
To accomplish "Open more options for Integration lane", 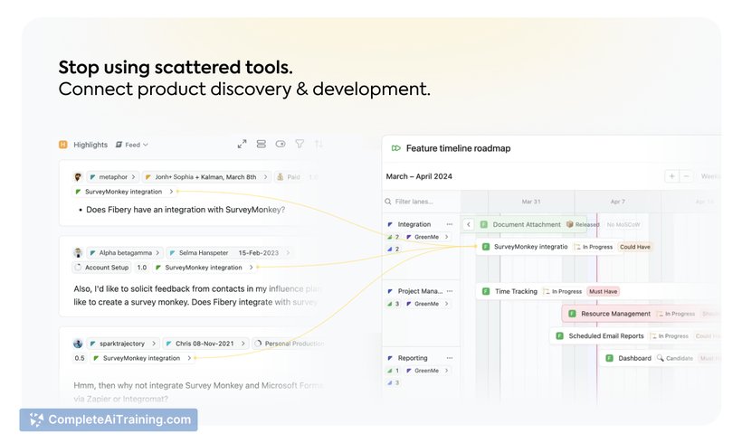I will pyautogui.click(x=450, y=224).
